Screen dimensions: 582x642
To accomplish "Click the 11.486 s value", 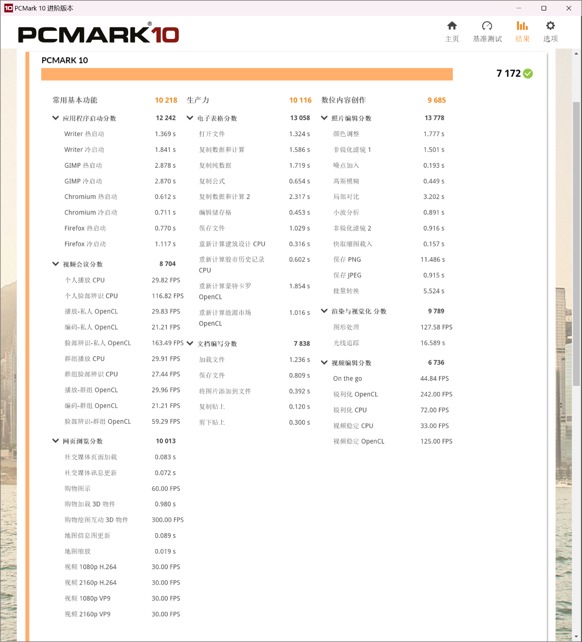I will point(433,259).
